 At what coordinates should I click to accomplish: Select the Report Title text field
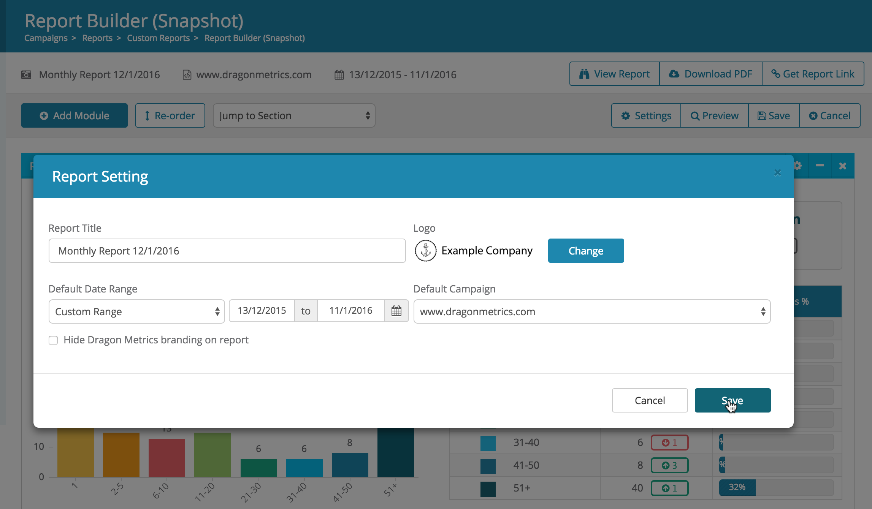(x=227, y=251)
